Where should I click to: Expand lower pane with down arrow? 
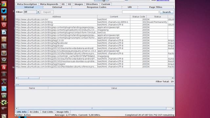[18, 85]
